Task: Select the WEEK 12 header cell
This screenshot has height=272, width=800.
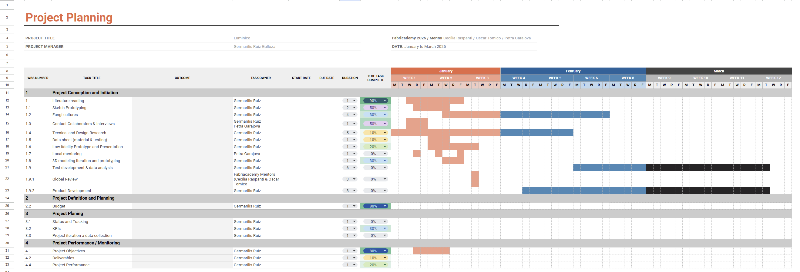Action: (773, 78)
